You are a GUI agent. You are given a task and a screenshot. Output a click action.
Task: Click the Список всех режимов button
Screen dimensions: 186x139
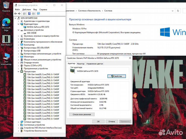pyautogui.click(x=82, y=115)
